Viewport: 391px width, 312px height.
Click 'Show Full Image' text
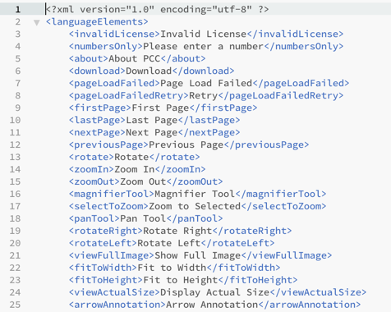coord(198,255)
